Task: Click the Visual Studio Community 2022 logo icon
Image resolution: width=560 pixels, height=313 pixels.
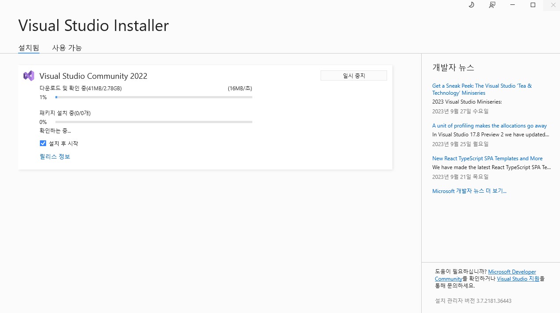Action: click(x=29, y=76)
